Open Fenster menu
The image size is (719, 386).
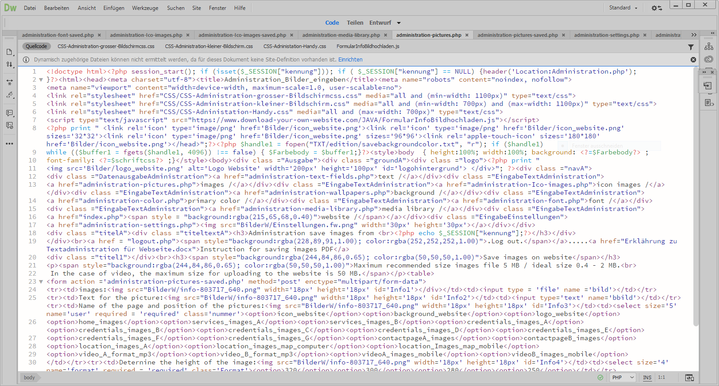(217, 8)
